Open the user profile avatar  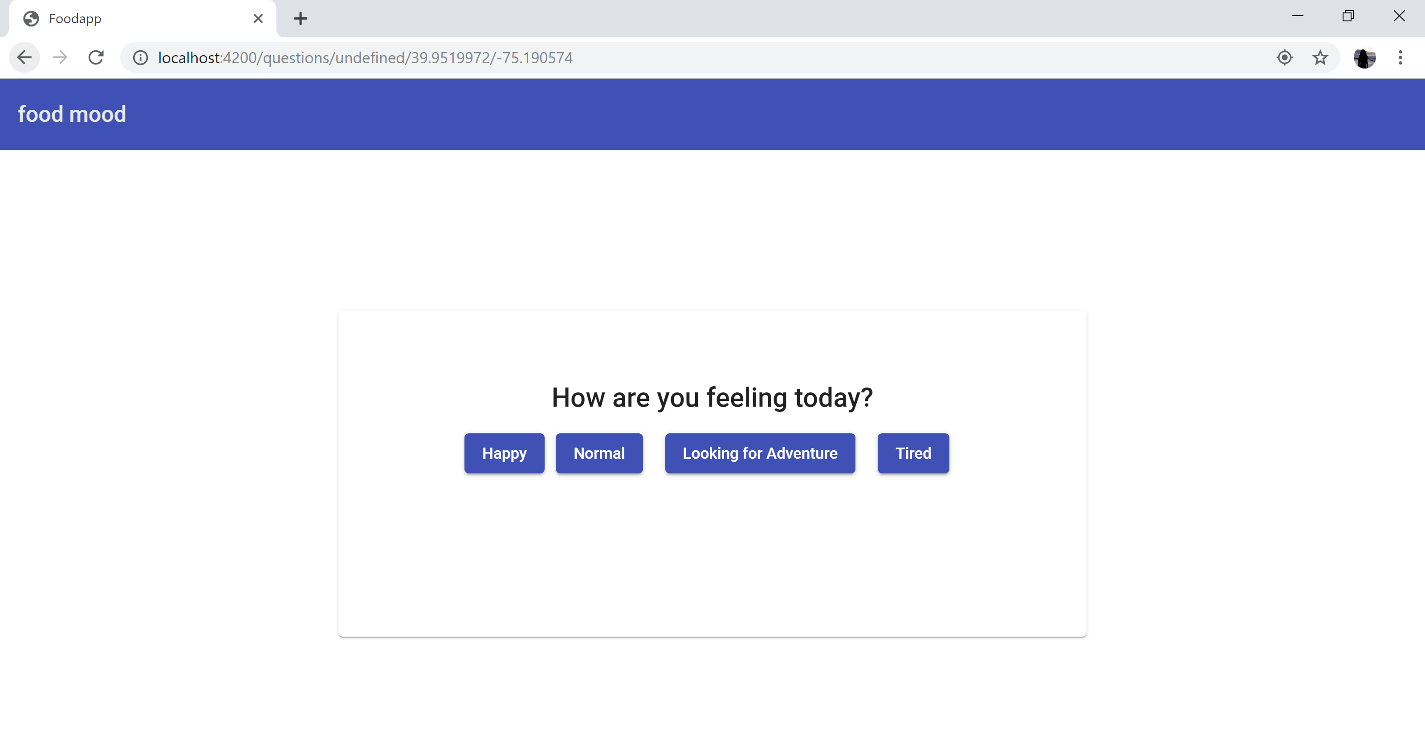click(x=1364, y=57)
